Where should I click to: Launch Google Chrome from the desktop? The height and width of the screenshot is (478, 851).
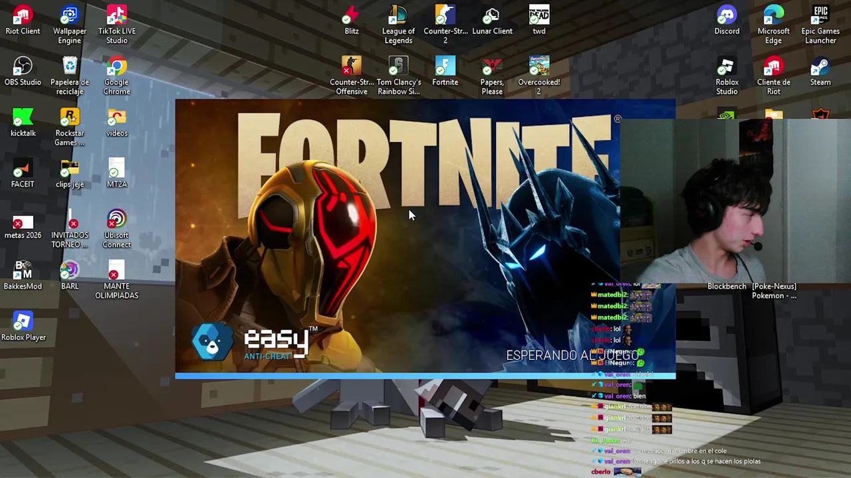[116, 76]
